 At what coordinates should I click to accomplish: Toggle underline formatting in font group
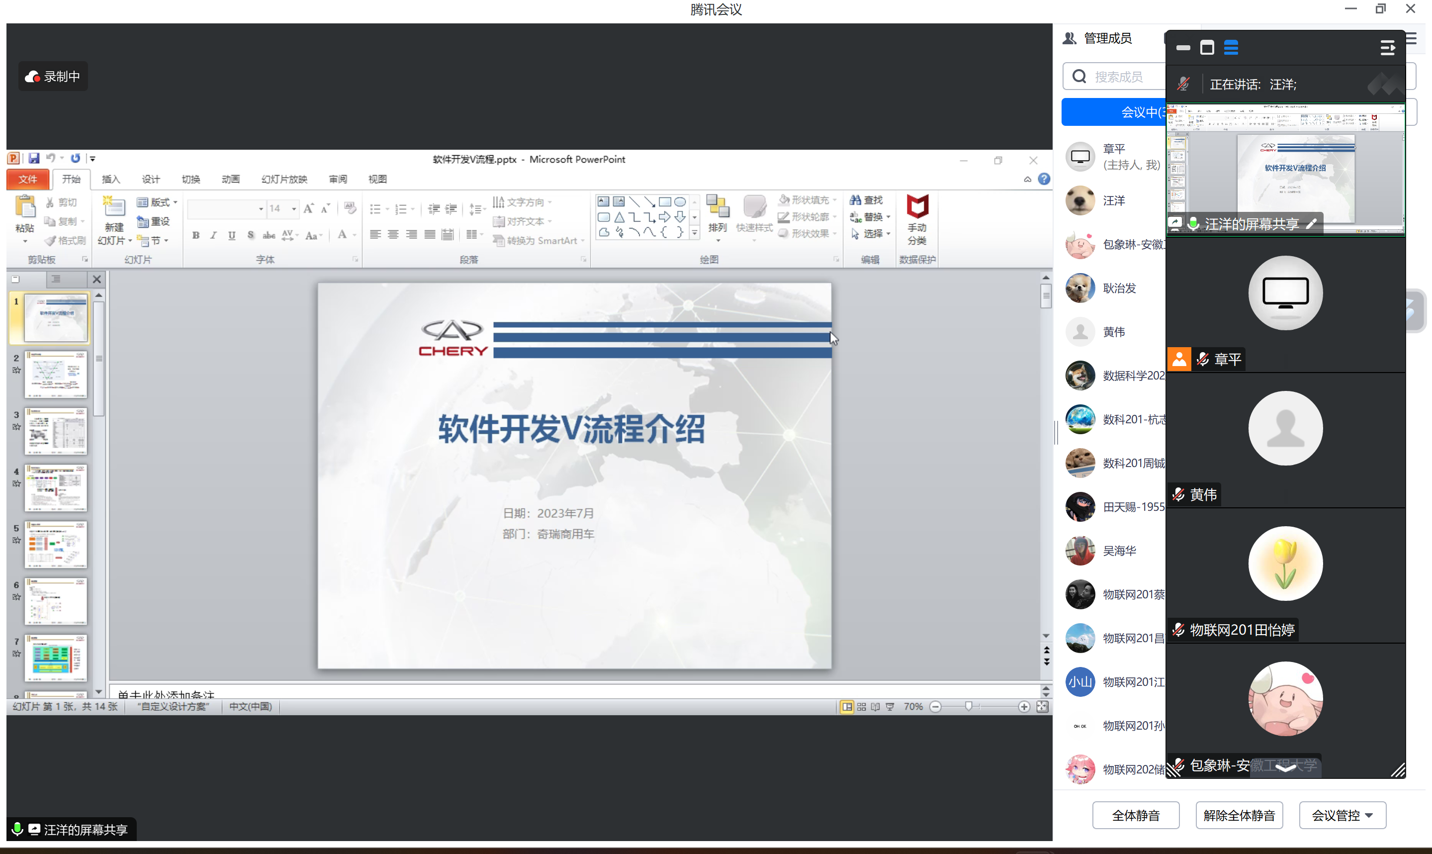tap(232, 235)
